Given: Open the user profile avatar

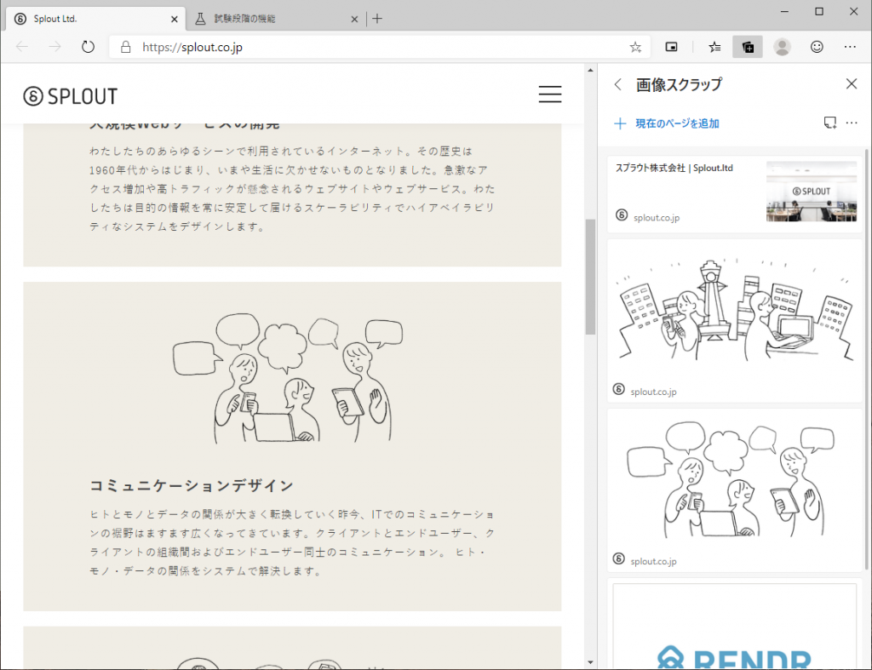Looking at the screenshot, I should [x=783, y=48].
